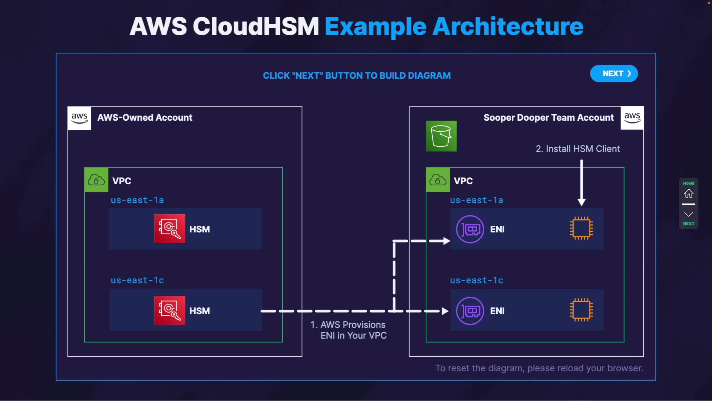Click the NEXT button to build diagram
The height and width of the screenshot is (401, 712).
pyautogui.click(x=614, y=74)
